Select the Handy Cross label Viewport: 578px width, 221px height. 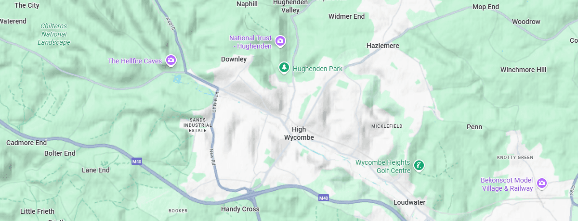point(240,209)
